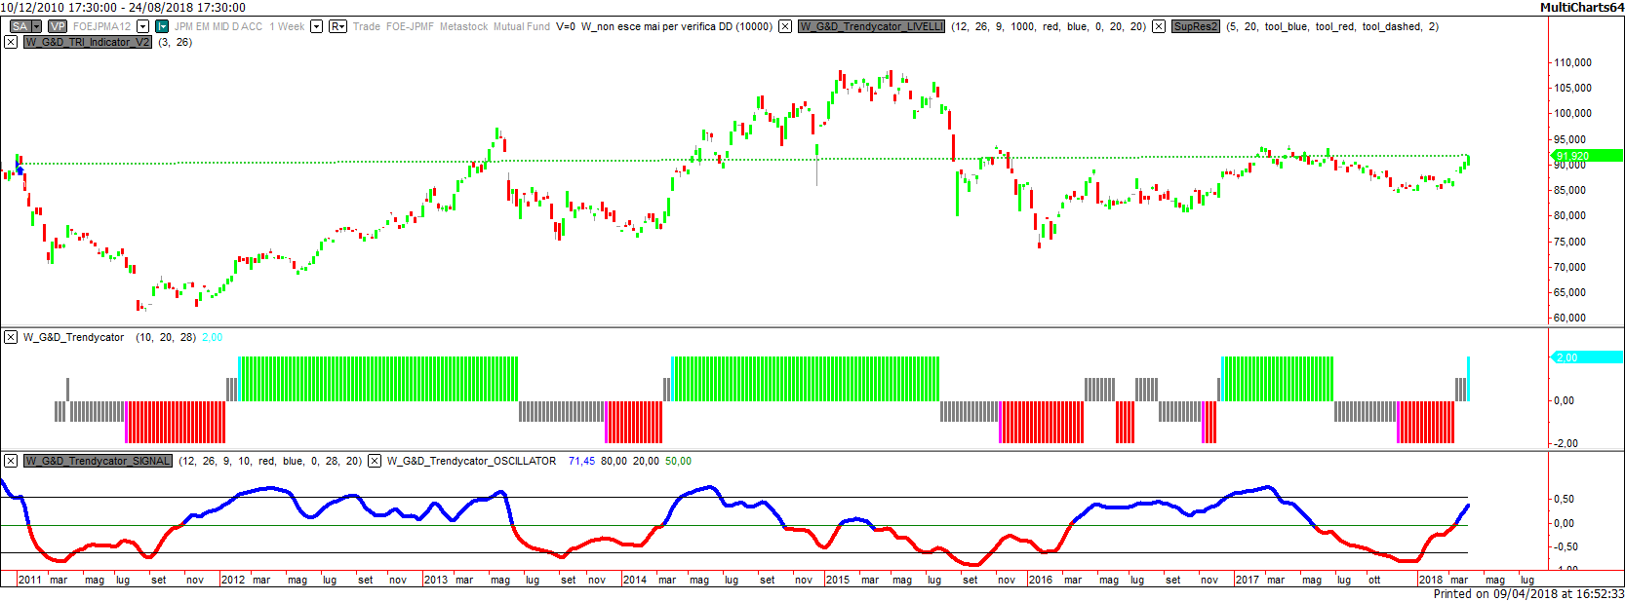1625x601 pixels.
Task: Click the cyan 2,00 value marker
Action: coord(1587,357)
